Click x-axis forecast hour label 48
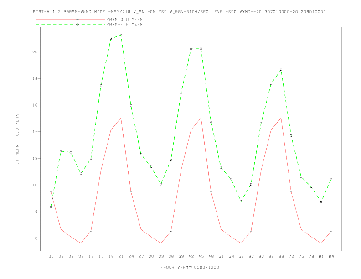Image resolution: width=361 pixels, height=279 pixels. pos(211,256)
